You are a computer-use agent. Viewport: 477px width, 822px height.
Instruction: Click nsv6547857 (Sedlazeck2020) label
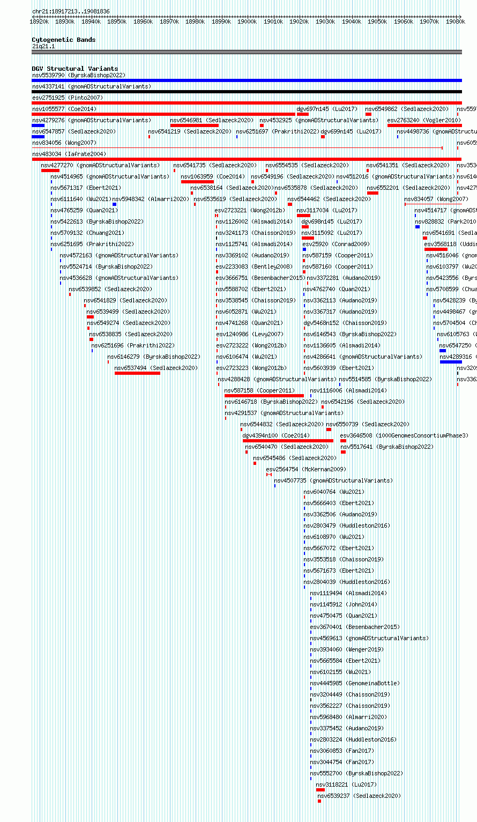tap(73, 131)
